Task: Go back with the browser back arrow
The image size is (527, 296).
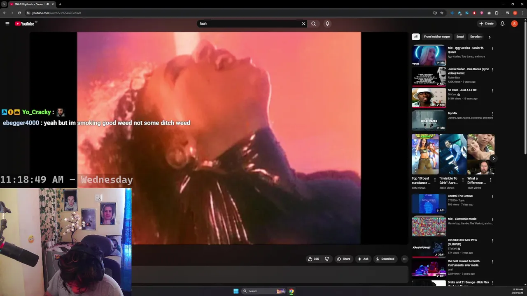Action: (4, 13)
